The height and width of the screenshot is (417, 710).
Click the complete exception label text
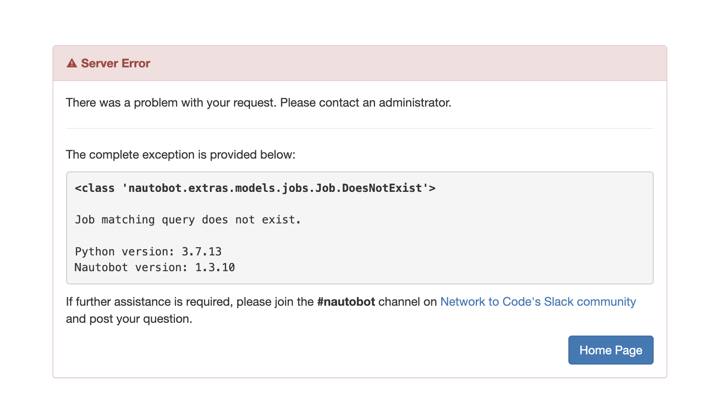pyautogui.click(x=180, y=154)
